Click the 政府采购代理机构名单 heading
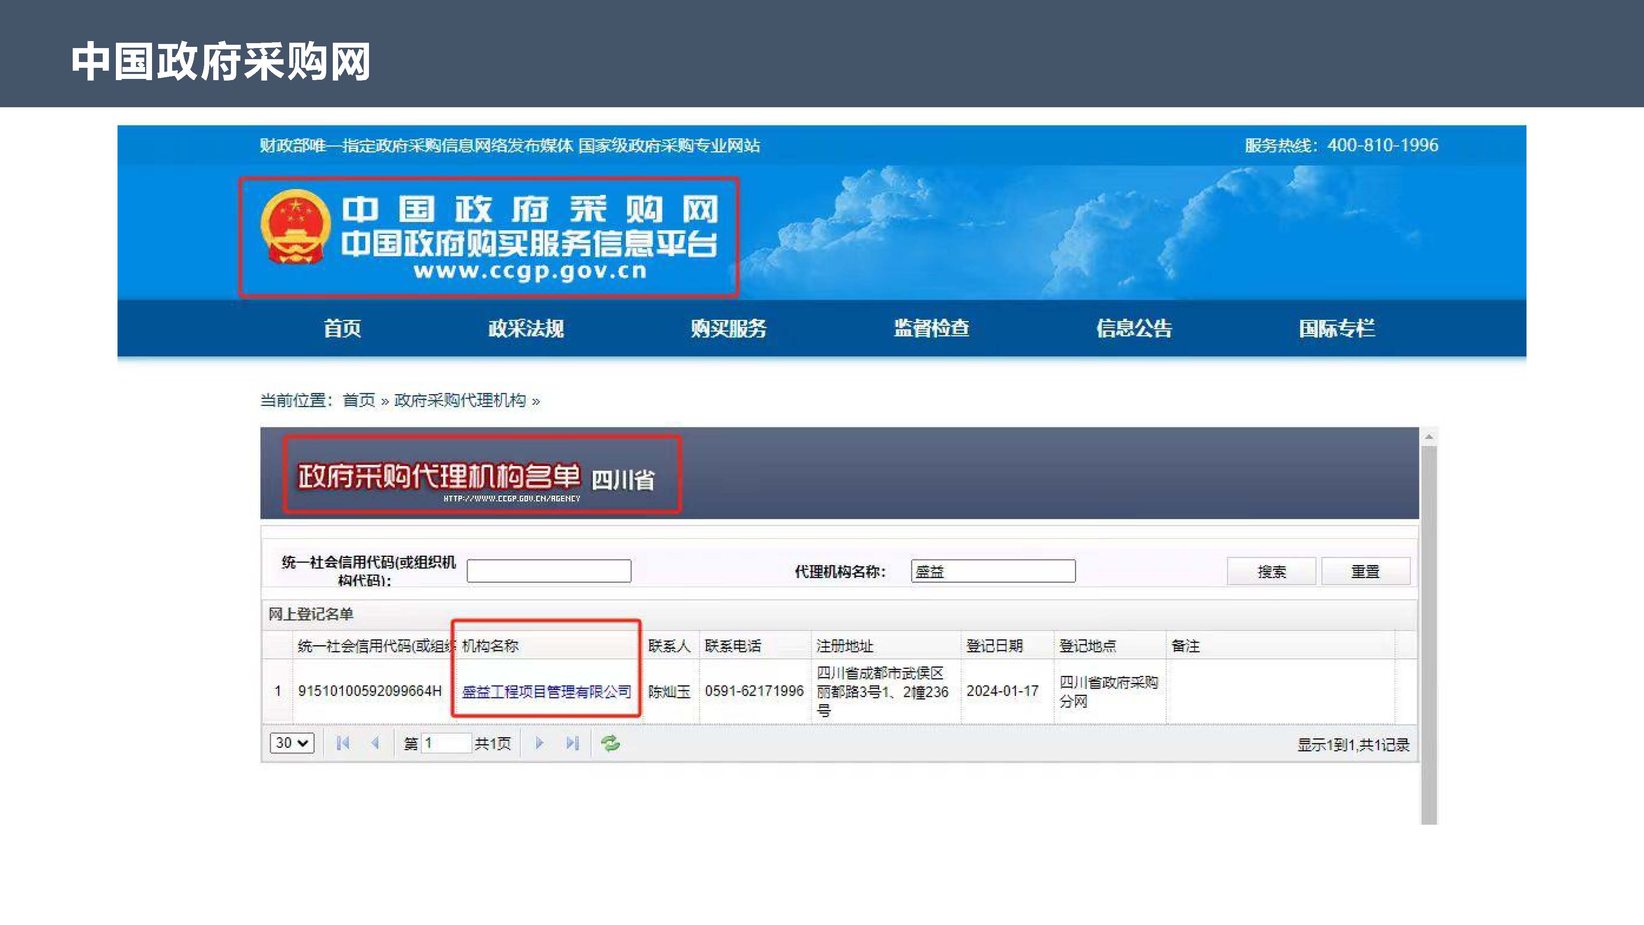The image size is (1644, 925). coord(439,476)
